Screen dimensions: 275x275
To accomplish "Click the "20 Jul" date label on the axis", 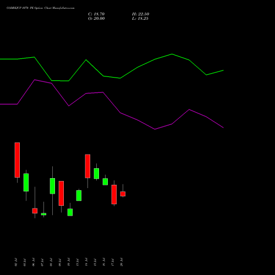I will (122, 262).
